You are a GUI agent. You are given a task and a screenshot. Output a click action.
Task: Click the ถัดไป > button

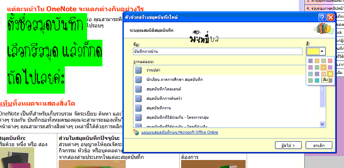pos(288,145)
